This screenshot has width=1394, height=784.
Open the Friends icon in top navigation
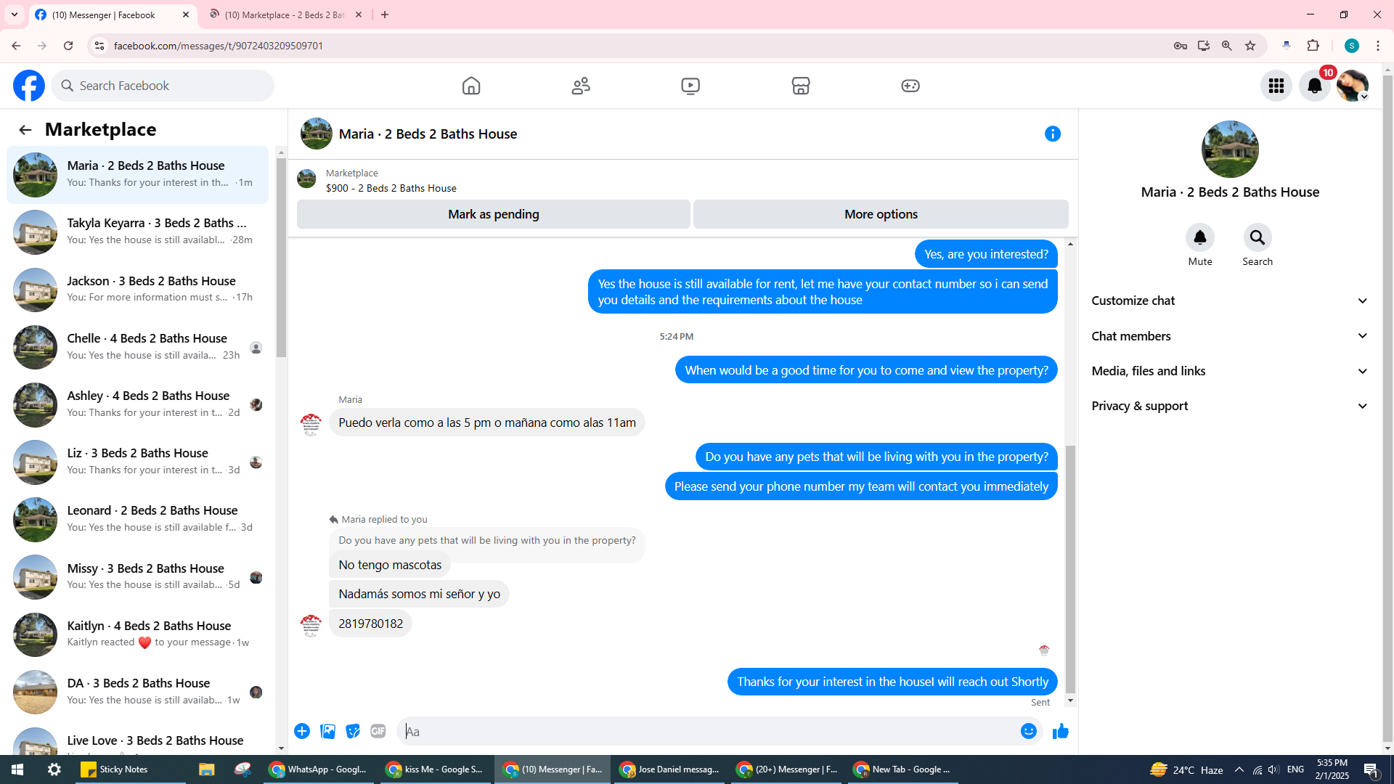tap(581, 86)
